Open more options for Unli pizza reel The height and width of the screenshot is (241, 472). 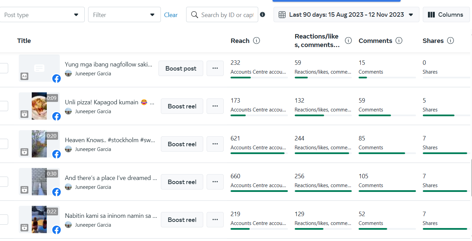215,106
